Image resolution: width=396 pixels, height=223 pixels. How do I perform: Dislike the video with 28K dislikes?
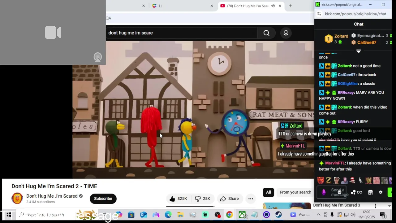(x=203, y=199)
